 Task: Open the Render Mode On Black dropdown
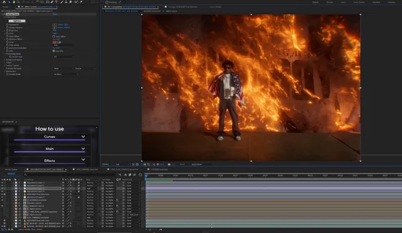[65, 74]
